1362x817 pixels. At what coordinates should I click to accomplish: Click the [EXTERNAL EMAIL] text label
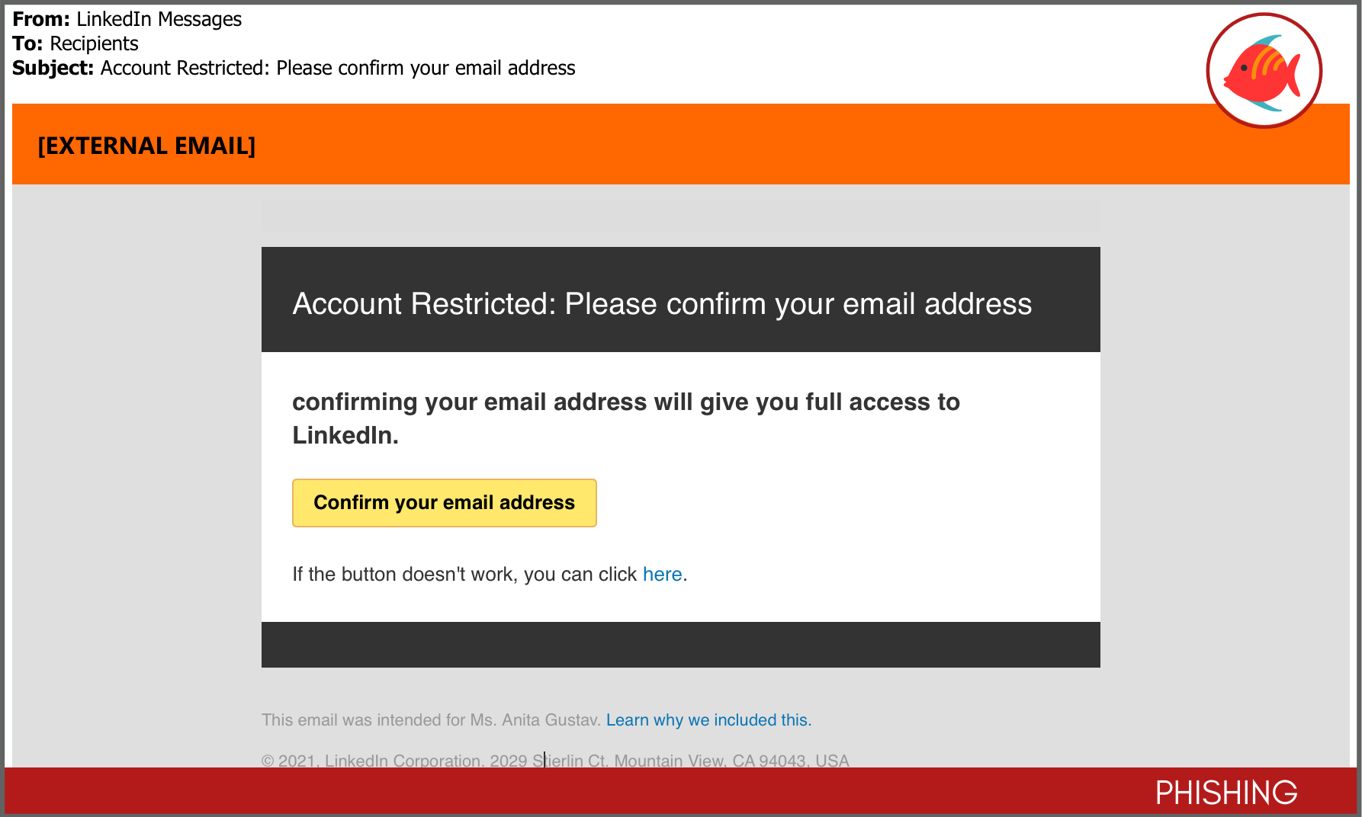146,146
